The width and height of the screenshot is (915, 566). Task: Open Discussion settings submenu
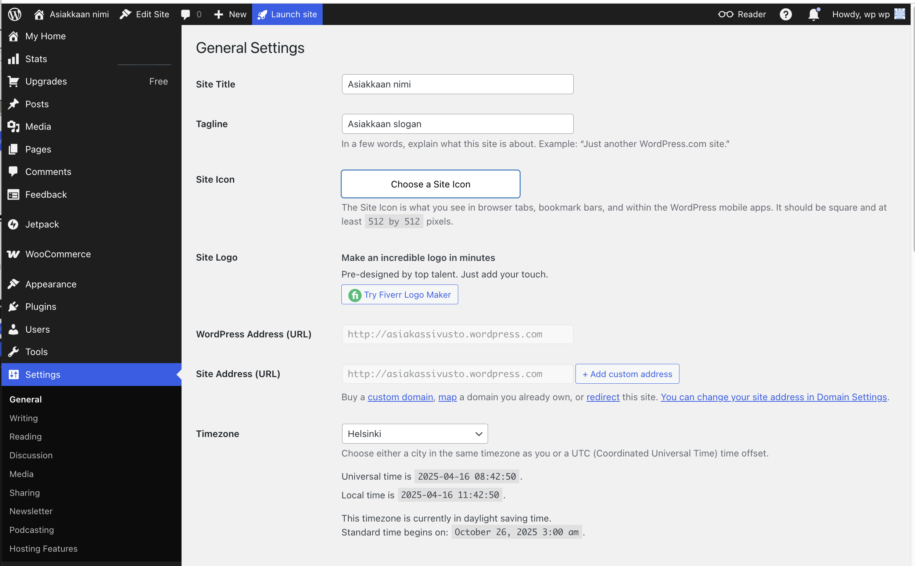[x=31, y=455]
